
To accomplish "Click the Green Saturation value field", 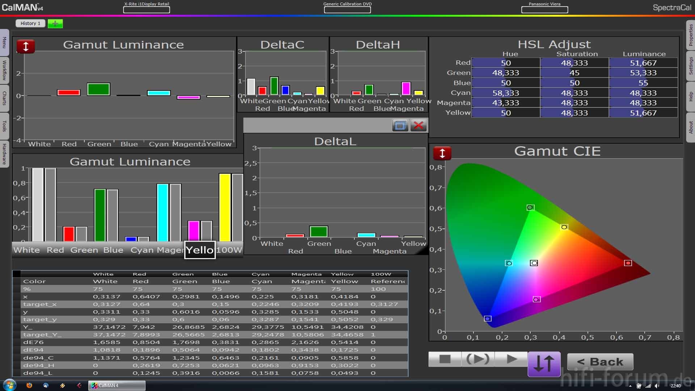I will tap(574, 73).
